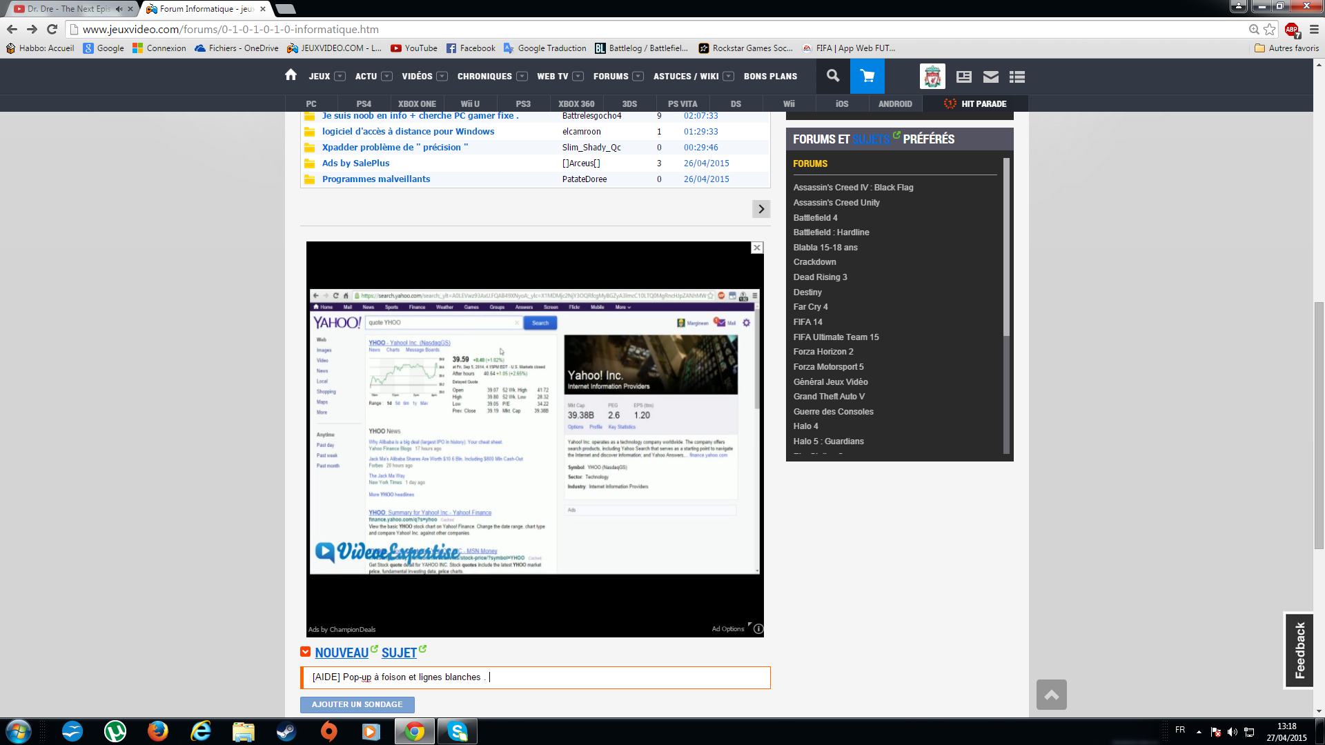Reload the page with refresh icon

click(x=52, y=29)
